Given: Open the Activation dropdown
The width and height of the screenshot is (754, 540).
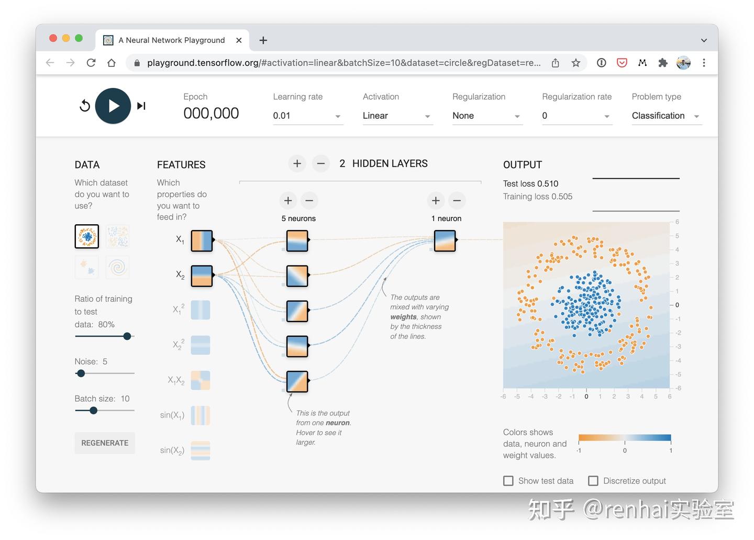Looking at the screenshot, I should tap(397, 116).
